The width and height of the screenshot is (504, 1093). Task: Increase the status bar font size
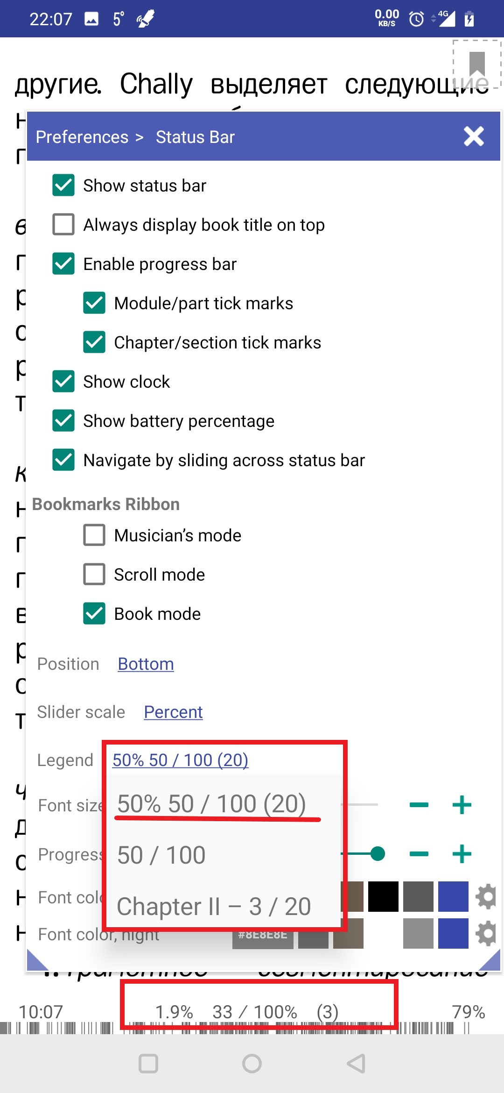click(462, 805)
